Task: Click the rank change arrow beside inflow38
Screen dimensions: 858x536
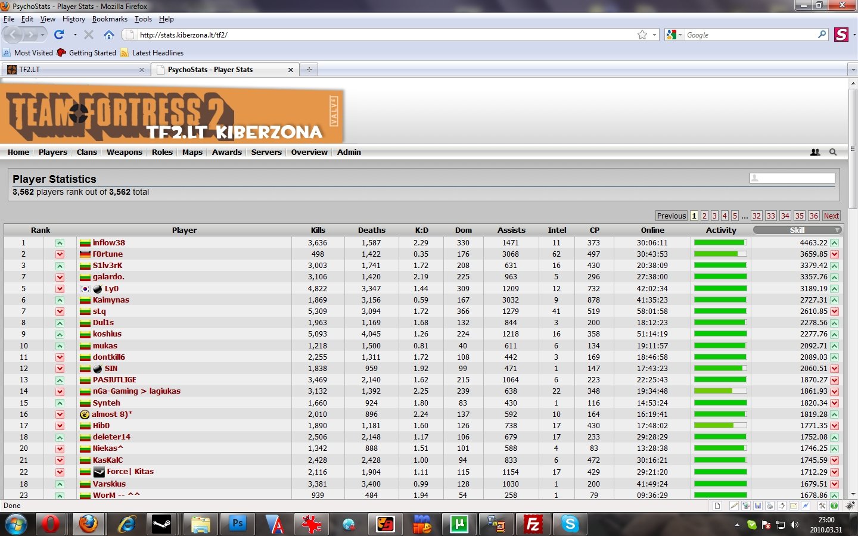Action: coord(60,243)
